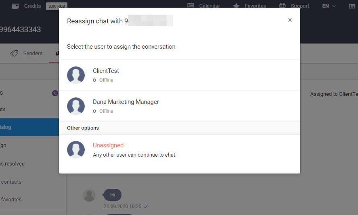Open the favorites sidebar item
The image size is (358, 215).
11,200
